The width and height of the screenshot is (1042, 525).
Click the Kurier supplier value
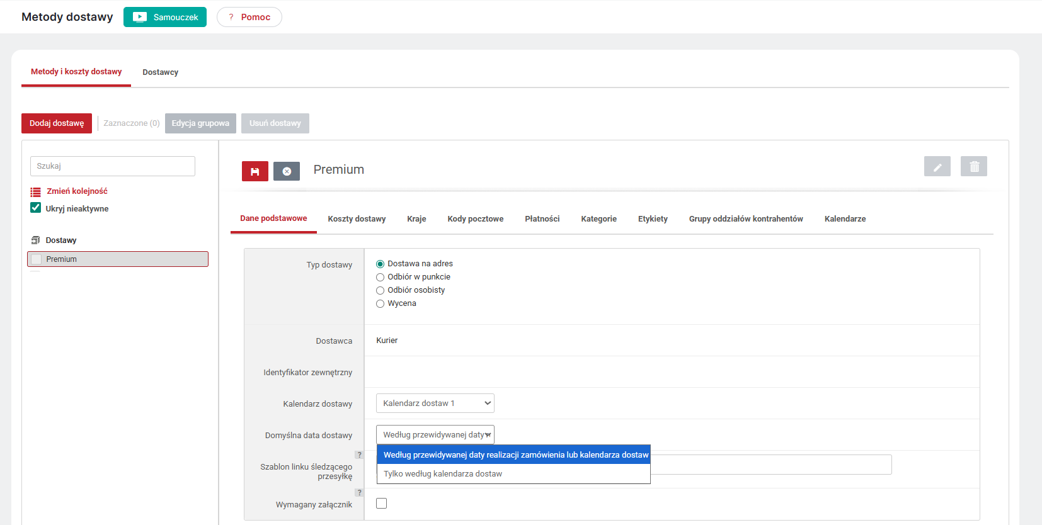[x=387, y=341]
